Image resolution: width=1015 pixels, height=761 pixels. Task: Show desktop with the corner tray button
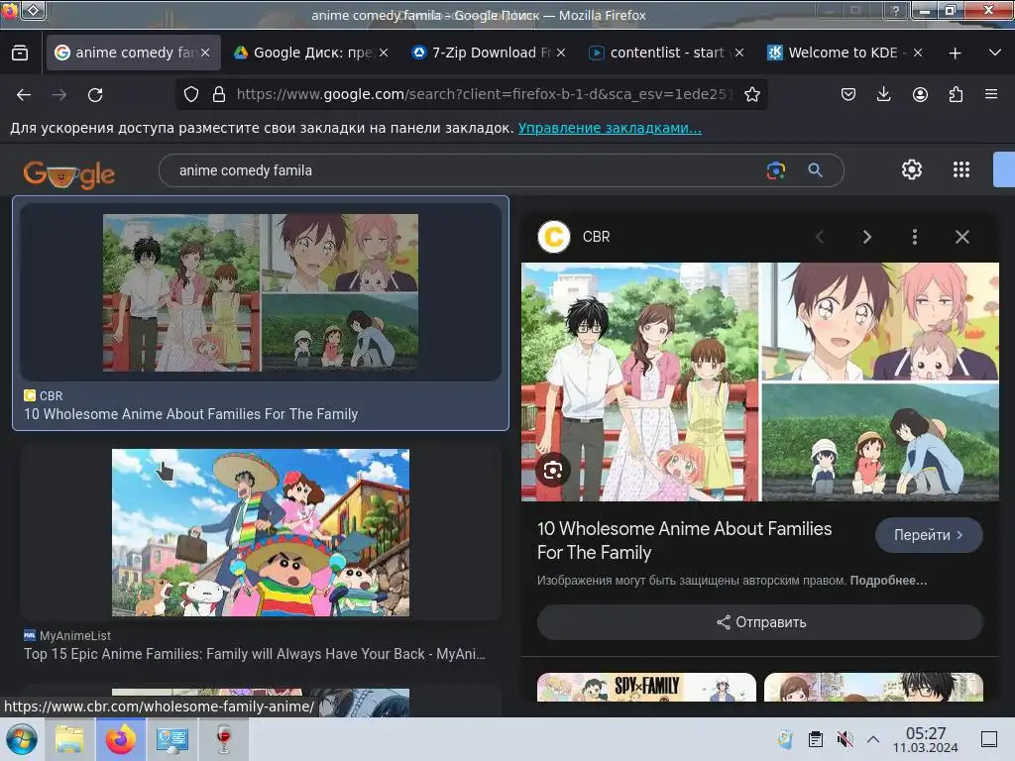(x=988, y=739)
